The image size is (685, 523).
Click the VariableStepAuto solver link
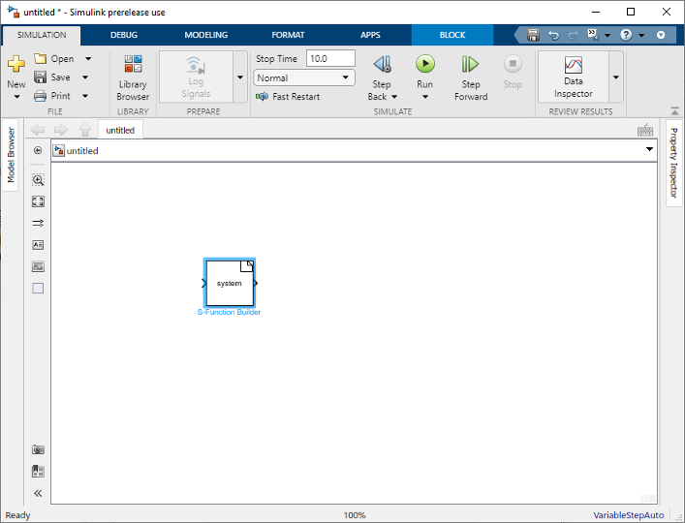[x=628, y=515]
